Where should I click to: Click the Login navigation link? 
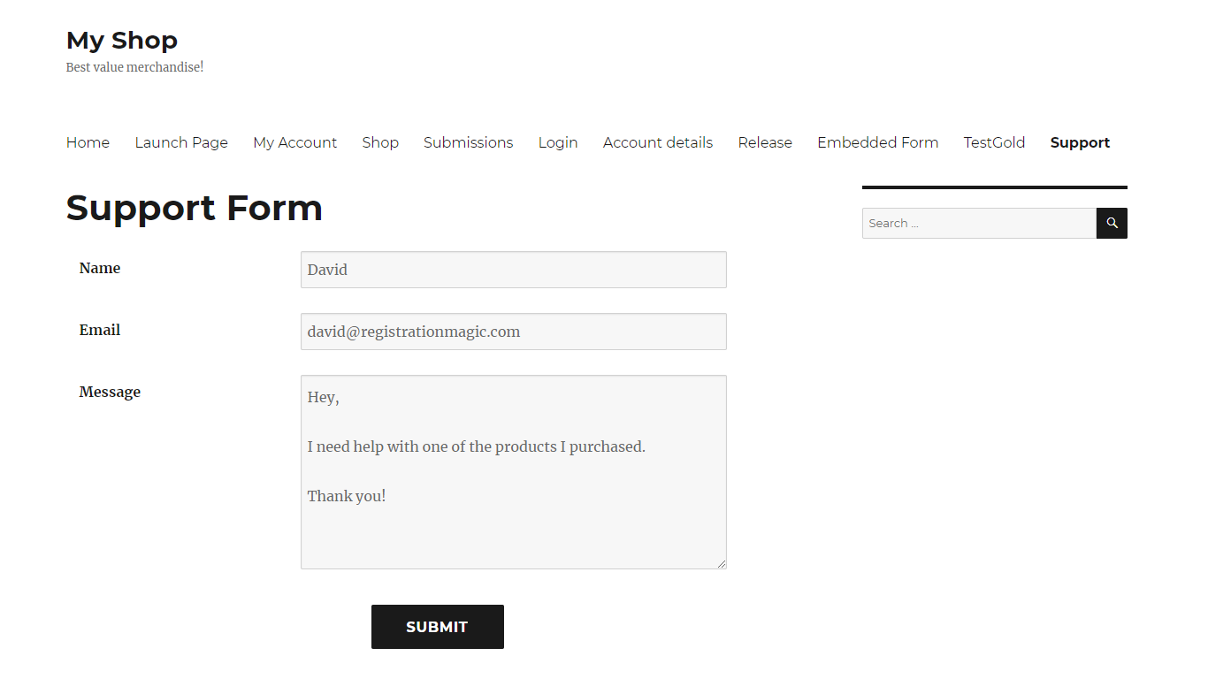click(x=558, y=142)
